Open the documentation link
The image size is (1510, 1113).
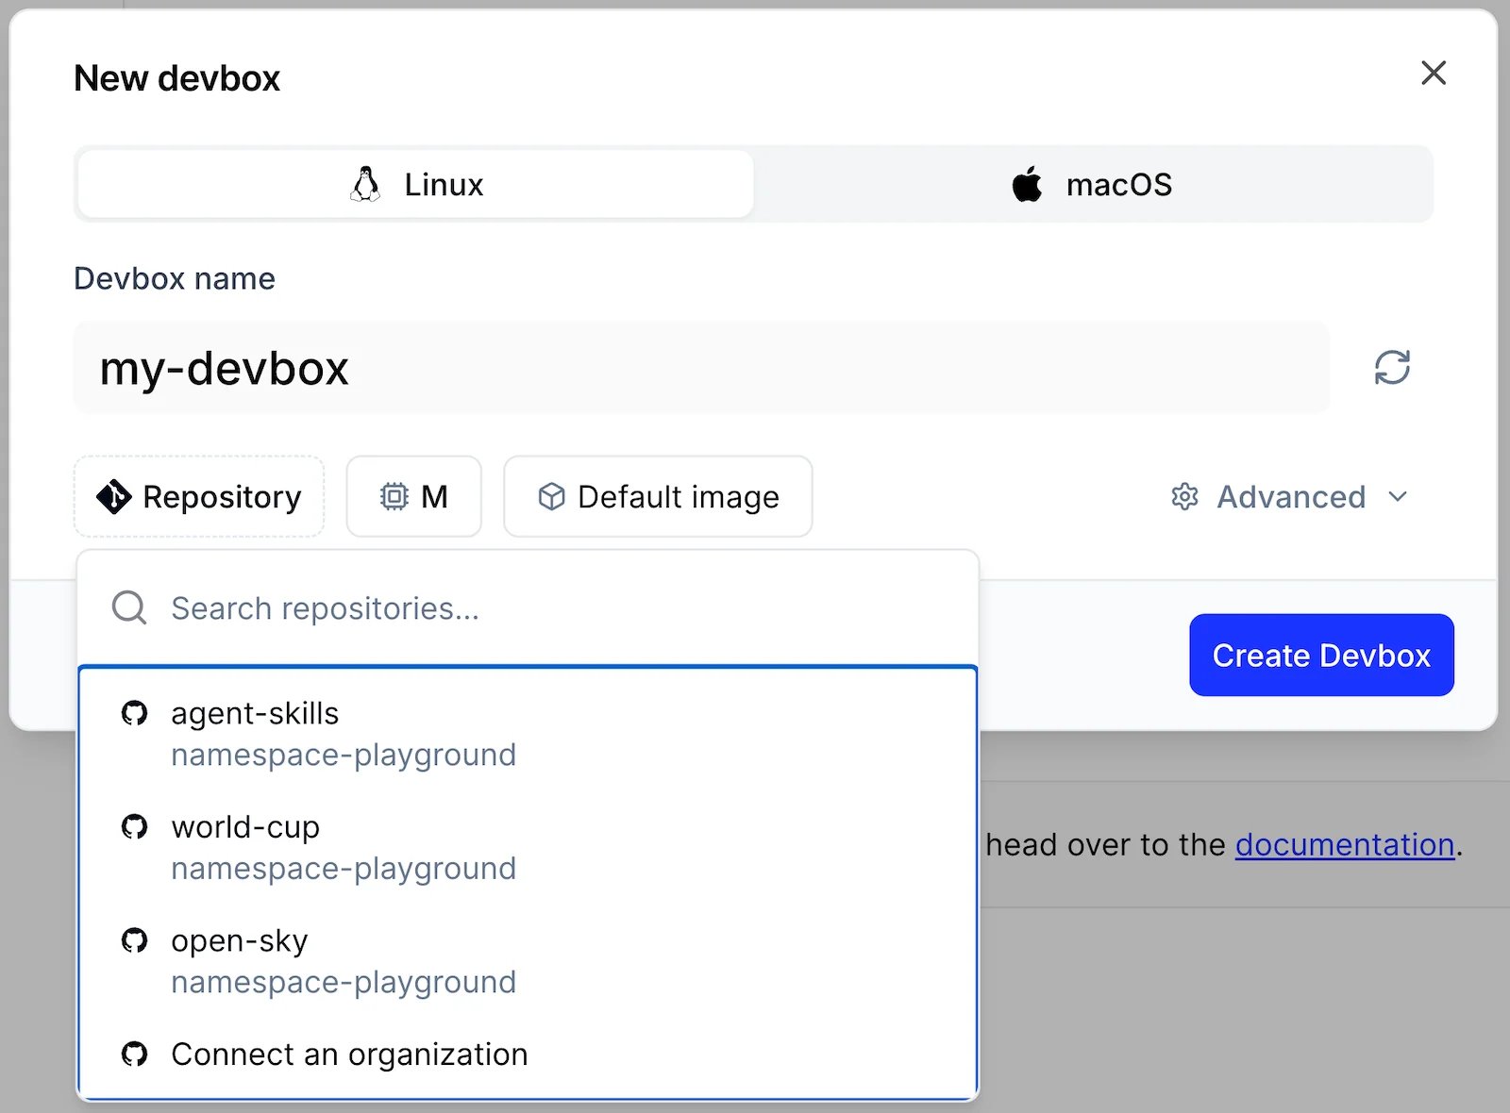(x=1345, y=845)
